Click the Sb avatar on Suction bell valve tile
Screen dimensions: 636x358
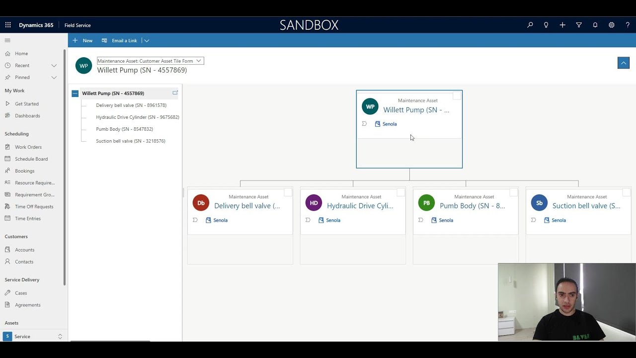coord(540,203)
